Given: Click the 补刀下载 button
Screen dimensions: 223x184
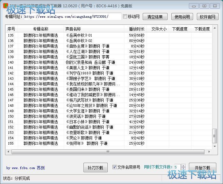Looking at the screenshot, I should coord(96,167).
